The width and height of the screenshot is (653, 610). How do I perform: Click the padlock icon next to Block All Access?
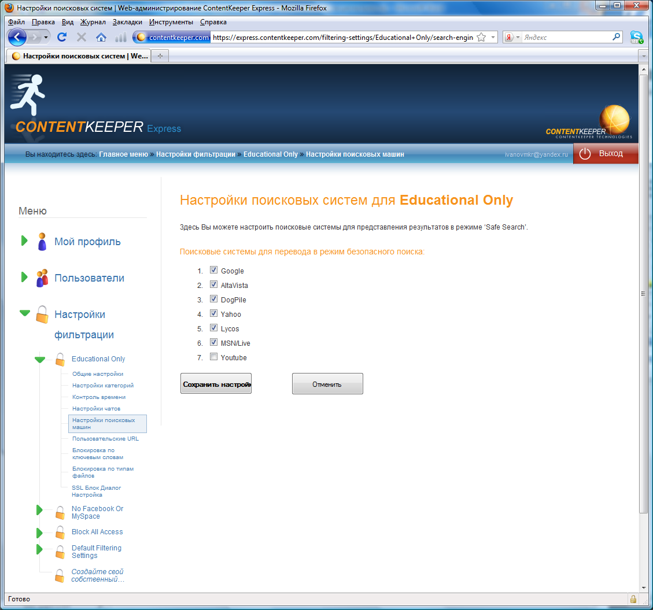pyautogui.click(x=60, y=532)
